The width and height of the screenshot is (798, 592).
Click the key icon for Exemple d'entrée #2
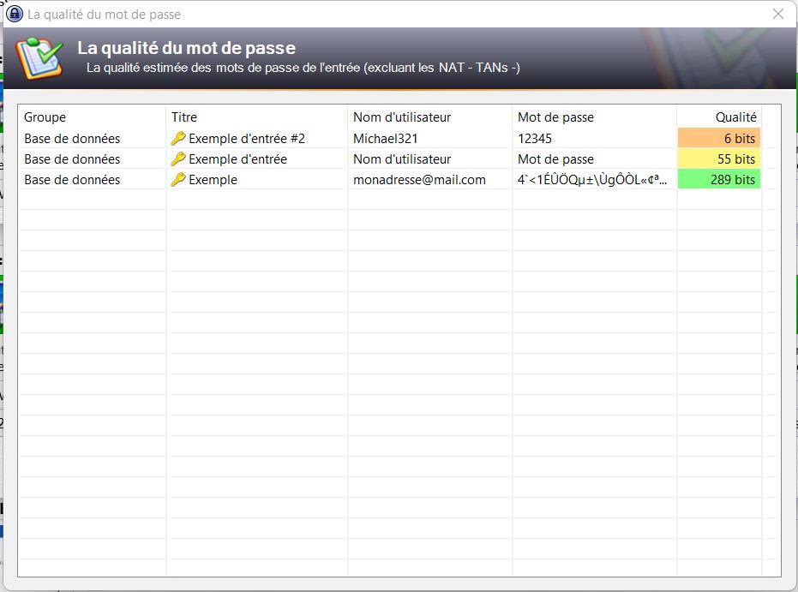click(x=178, y=138)
